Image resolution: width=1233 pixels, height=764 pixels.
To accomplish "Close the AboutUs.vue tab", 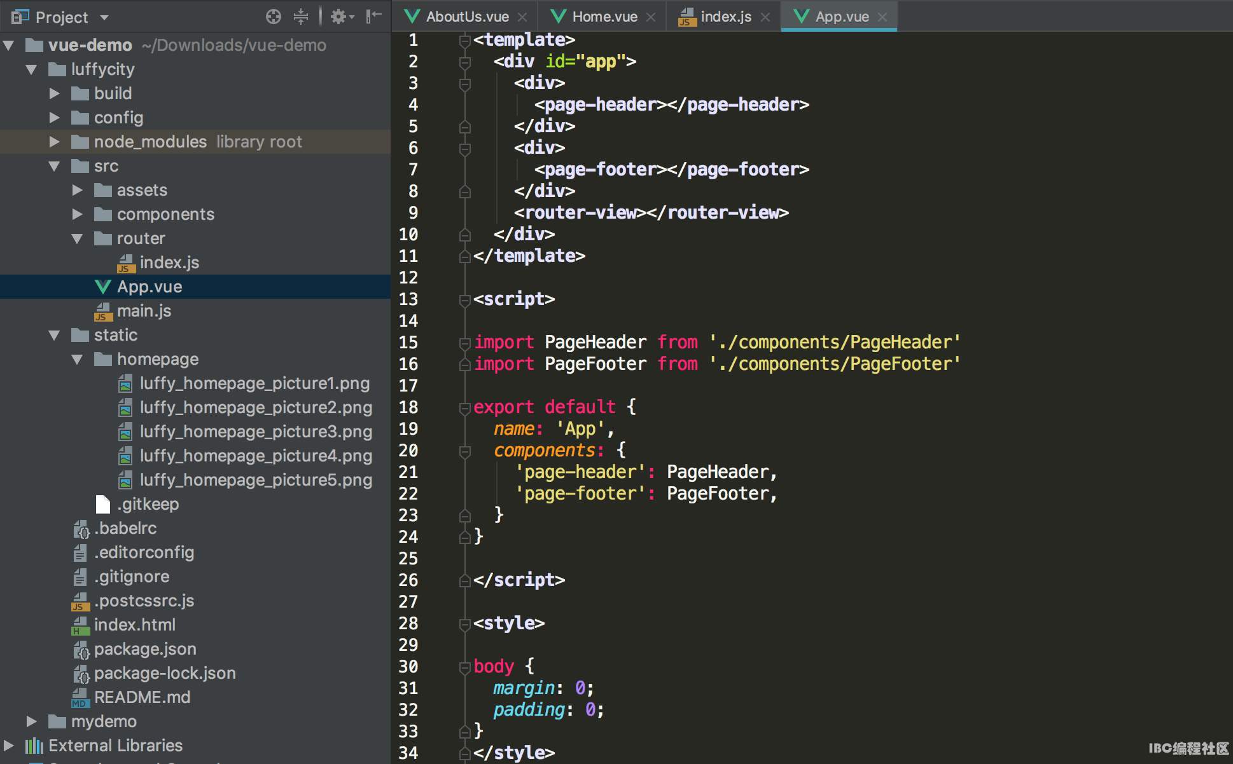I will (522, 17).
